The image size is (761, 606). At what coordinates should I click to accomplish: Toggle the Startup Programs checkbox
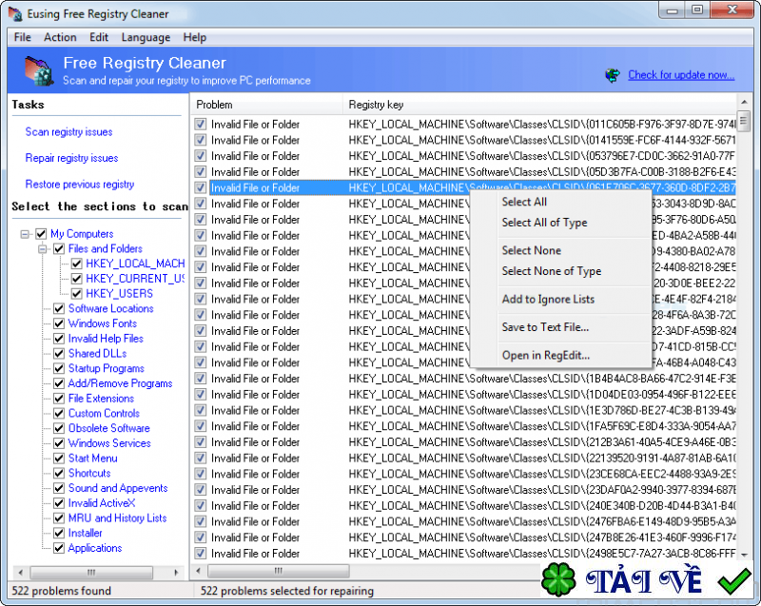(59, 368)
